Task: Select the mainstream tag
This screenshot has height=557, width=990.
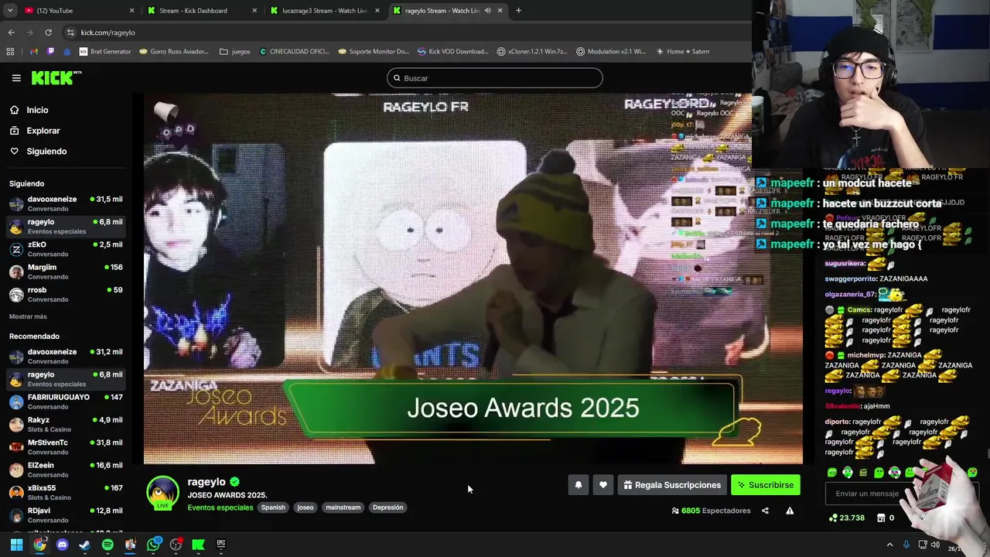Action: click(x=343, y=507)
